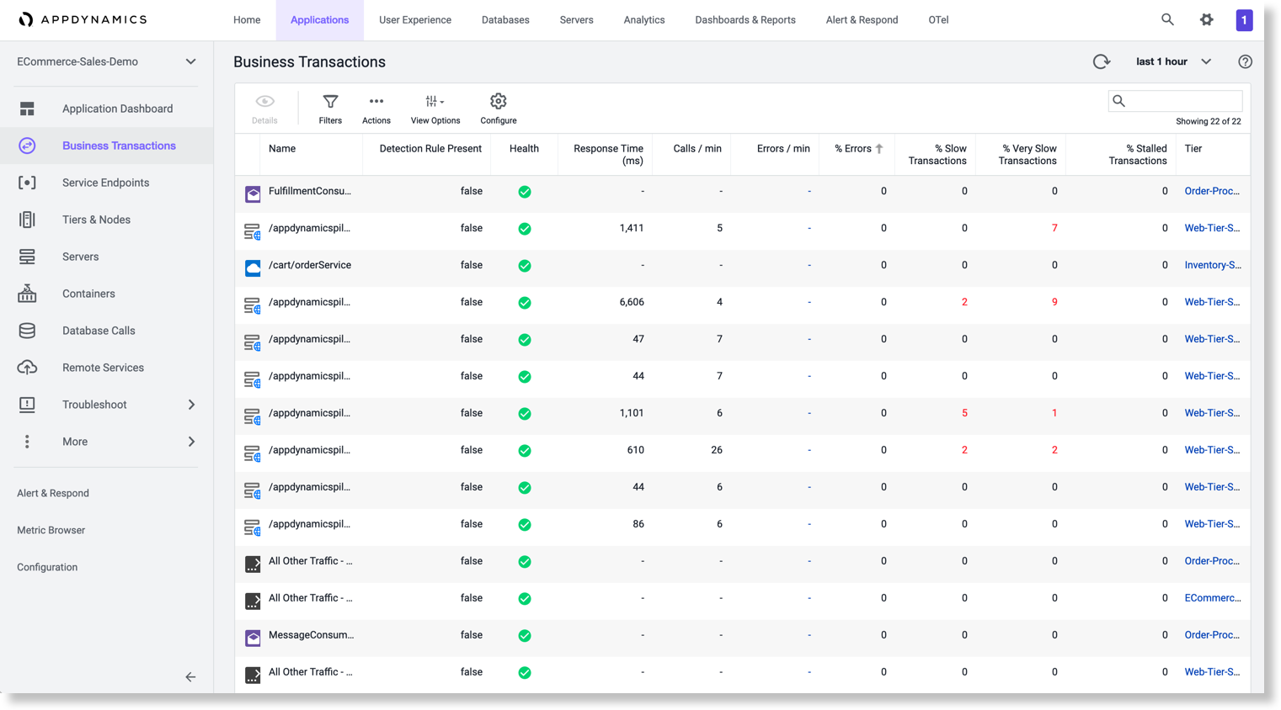Click the 26 calls per minute value

717,450
